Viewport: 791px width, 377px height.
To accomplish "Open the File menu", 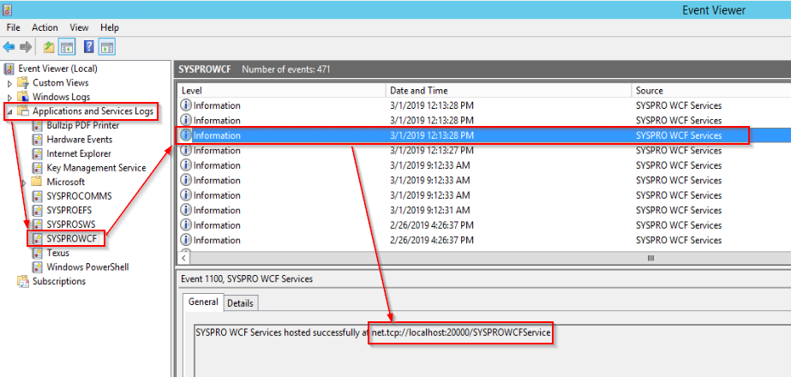I will point(13,27).
